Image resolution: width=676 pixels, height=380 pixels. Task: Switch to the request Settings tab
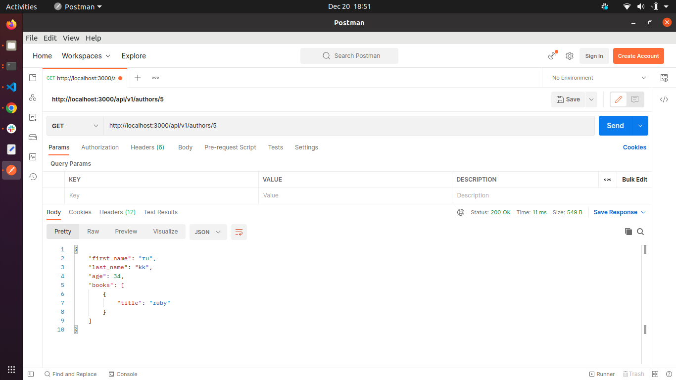click(306, 147)
